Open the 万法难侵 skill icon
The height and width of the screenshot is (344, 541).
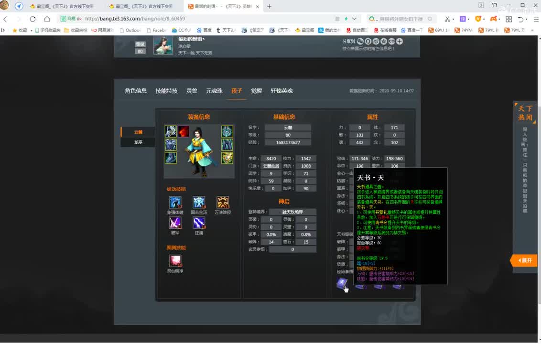(223, 203)
